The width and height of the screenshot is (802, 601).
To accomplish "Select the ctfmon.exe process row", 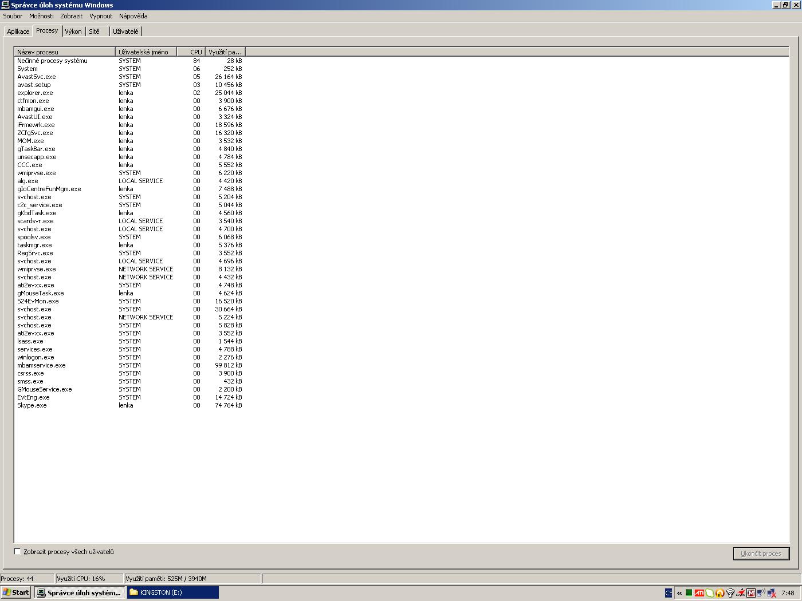I will (129, 101).
